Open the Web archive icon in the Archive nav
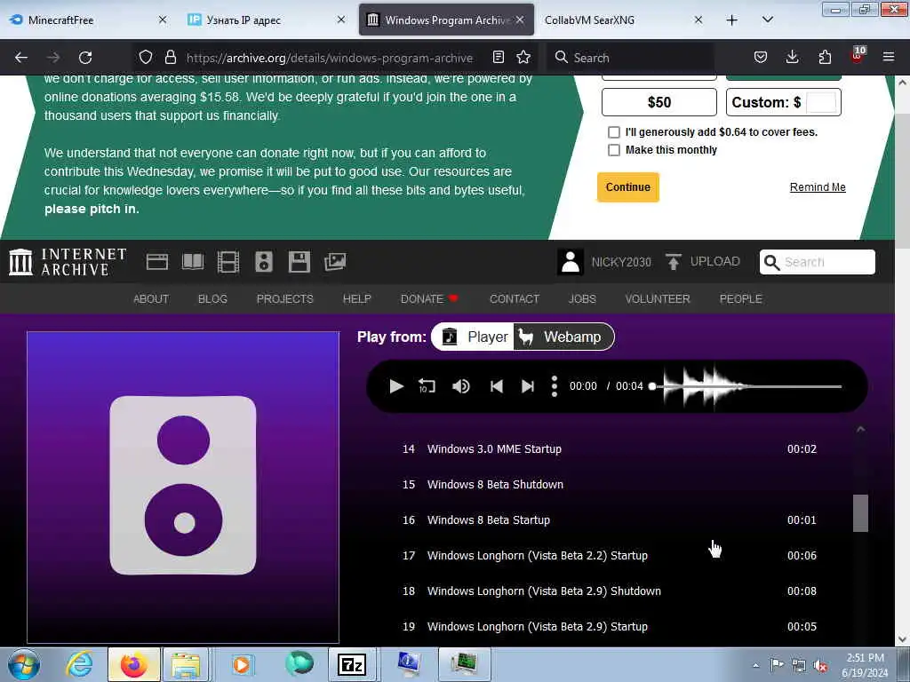Screen dimensions: 910x682 coord(157,262)
